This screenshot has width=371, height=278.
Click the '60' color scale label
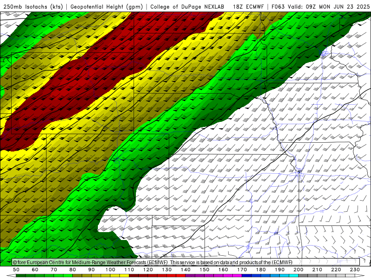(35, 270)
